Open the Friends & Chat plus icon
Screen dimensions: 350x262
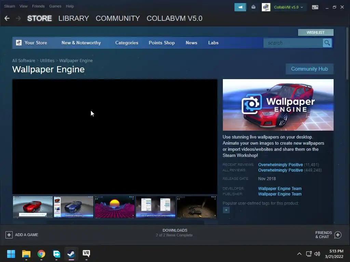(338, 235)
